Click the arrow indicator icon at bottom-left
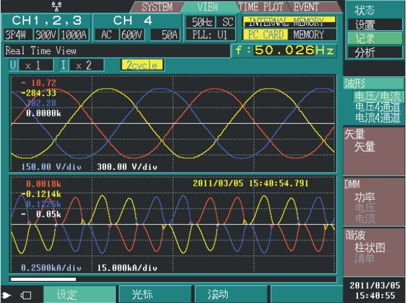The height and width of the screenshot is (303, 406). click(x=7, y=295)
